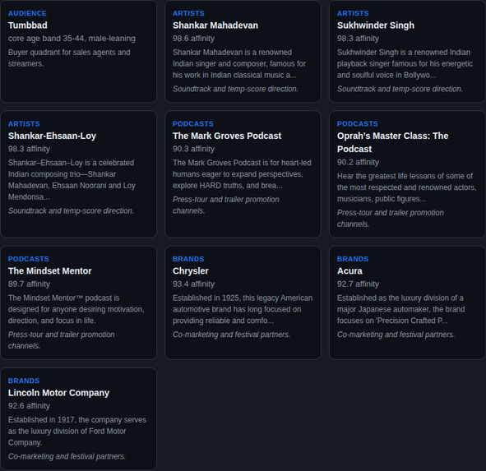486x471 pixels.
Task: Click soundtrack note under Shankar Mahadevan
Action: point(235,89)
